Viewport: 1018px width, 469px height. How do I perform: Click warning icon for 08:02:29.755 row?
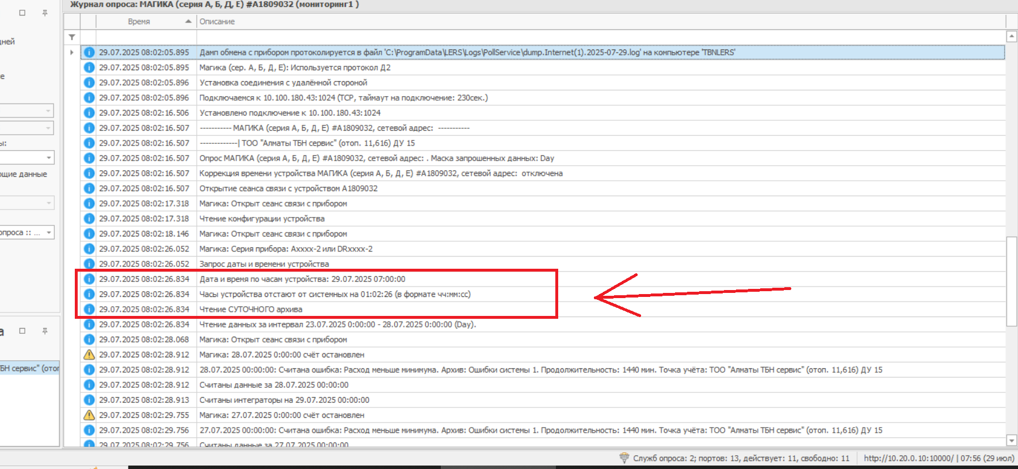(89, 415)
